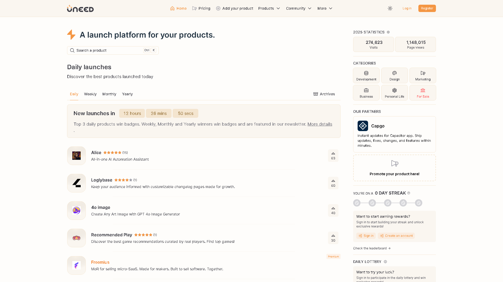Click the Daily Lottery info icon
This screenshot has width=503, height=282.
coord(385,262)
